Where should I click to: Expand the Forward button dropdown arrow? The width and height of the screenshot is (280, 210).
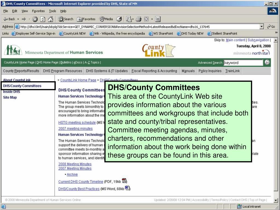29,19
